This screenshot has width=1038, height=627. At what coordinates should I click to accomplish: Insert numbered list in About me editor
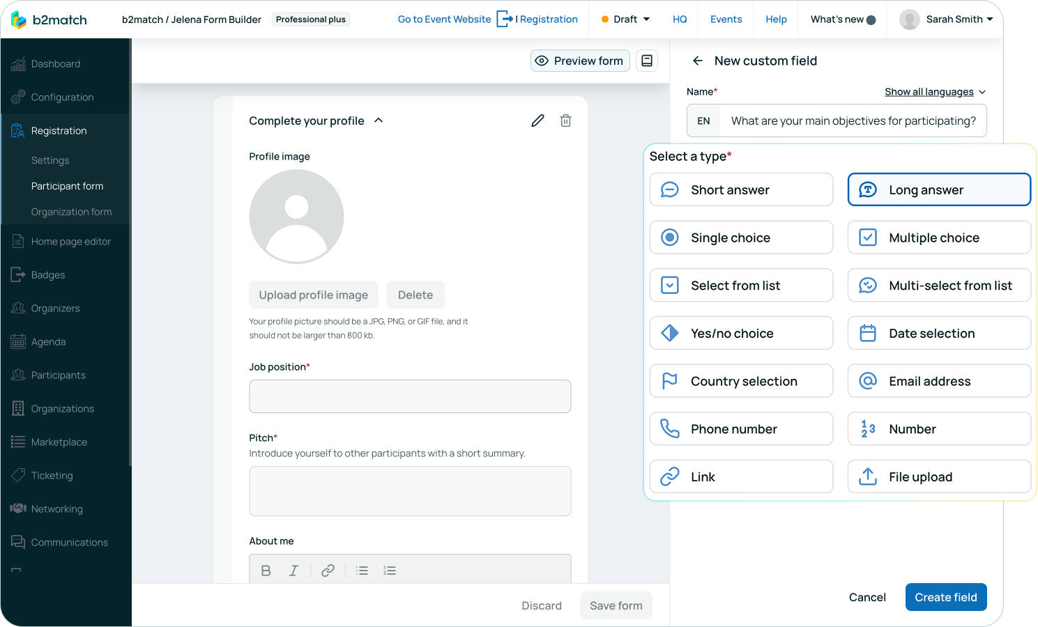coord(390,571)
